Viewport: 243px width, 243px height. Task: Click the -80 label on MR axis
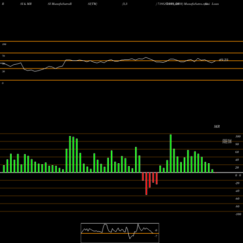click(x=237, y=207)
